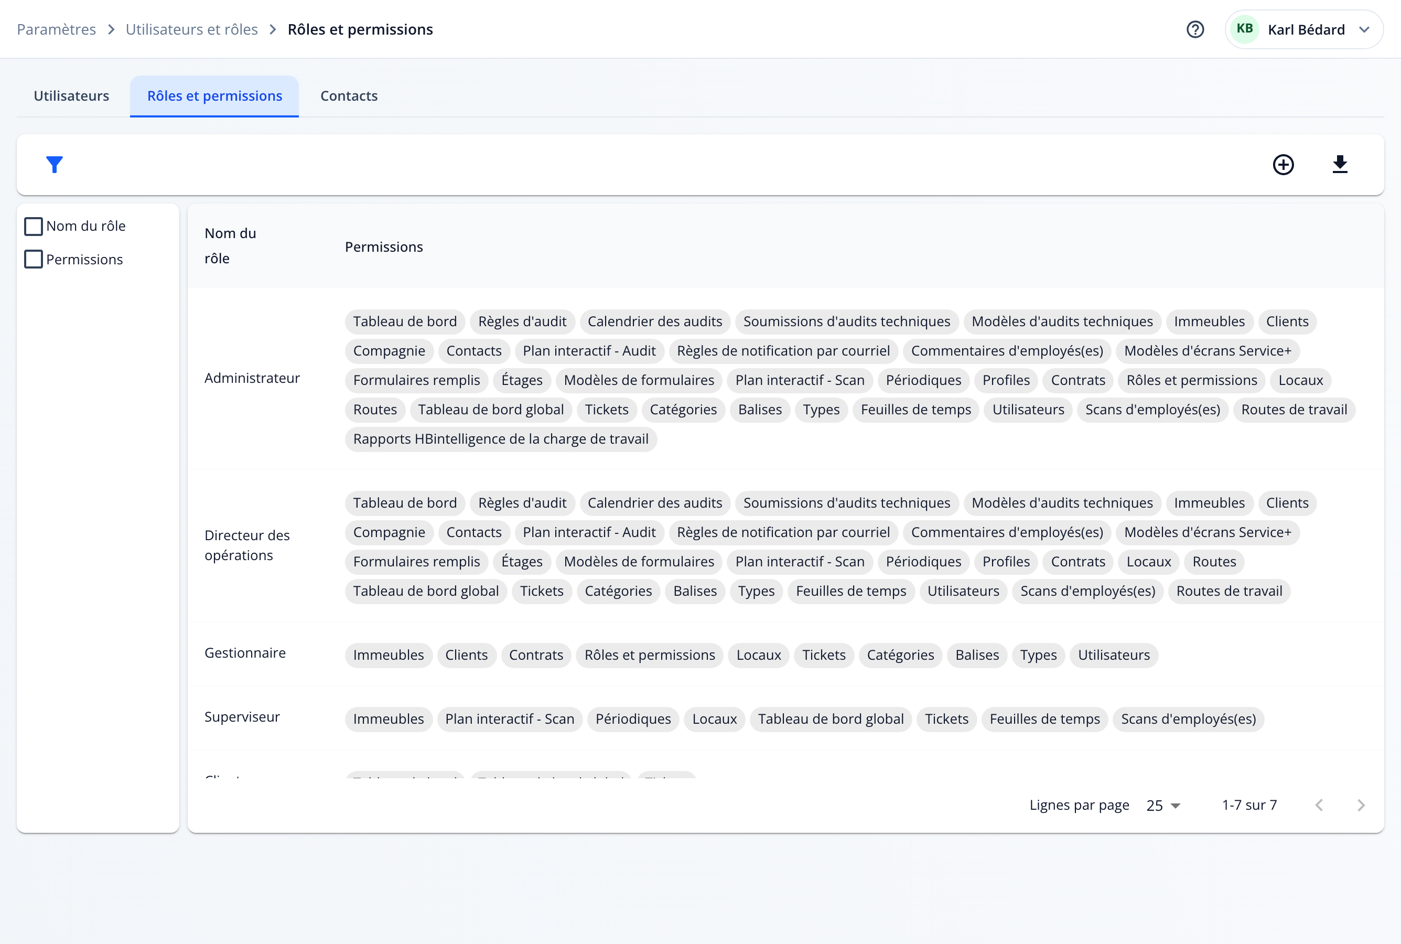Open the help question mark icon

1194,29
